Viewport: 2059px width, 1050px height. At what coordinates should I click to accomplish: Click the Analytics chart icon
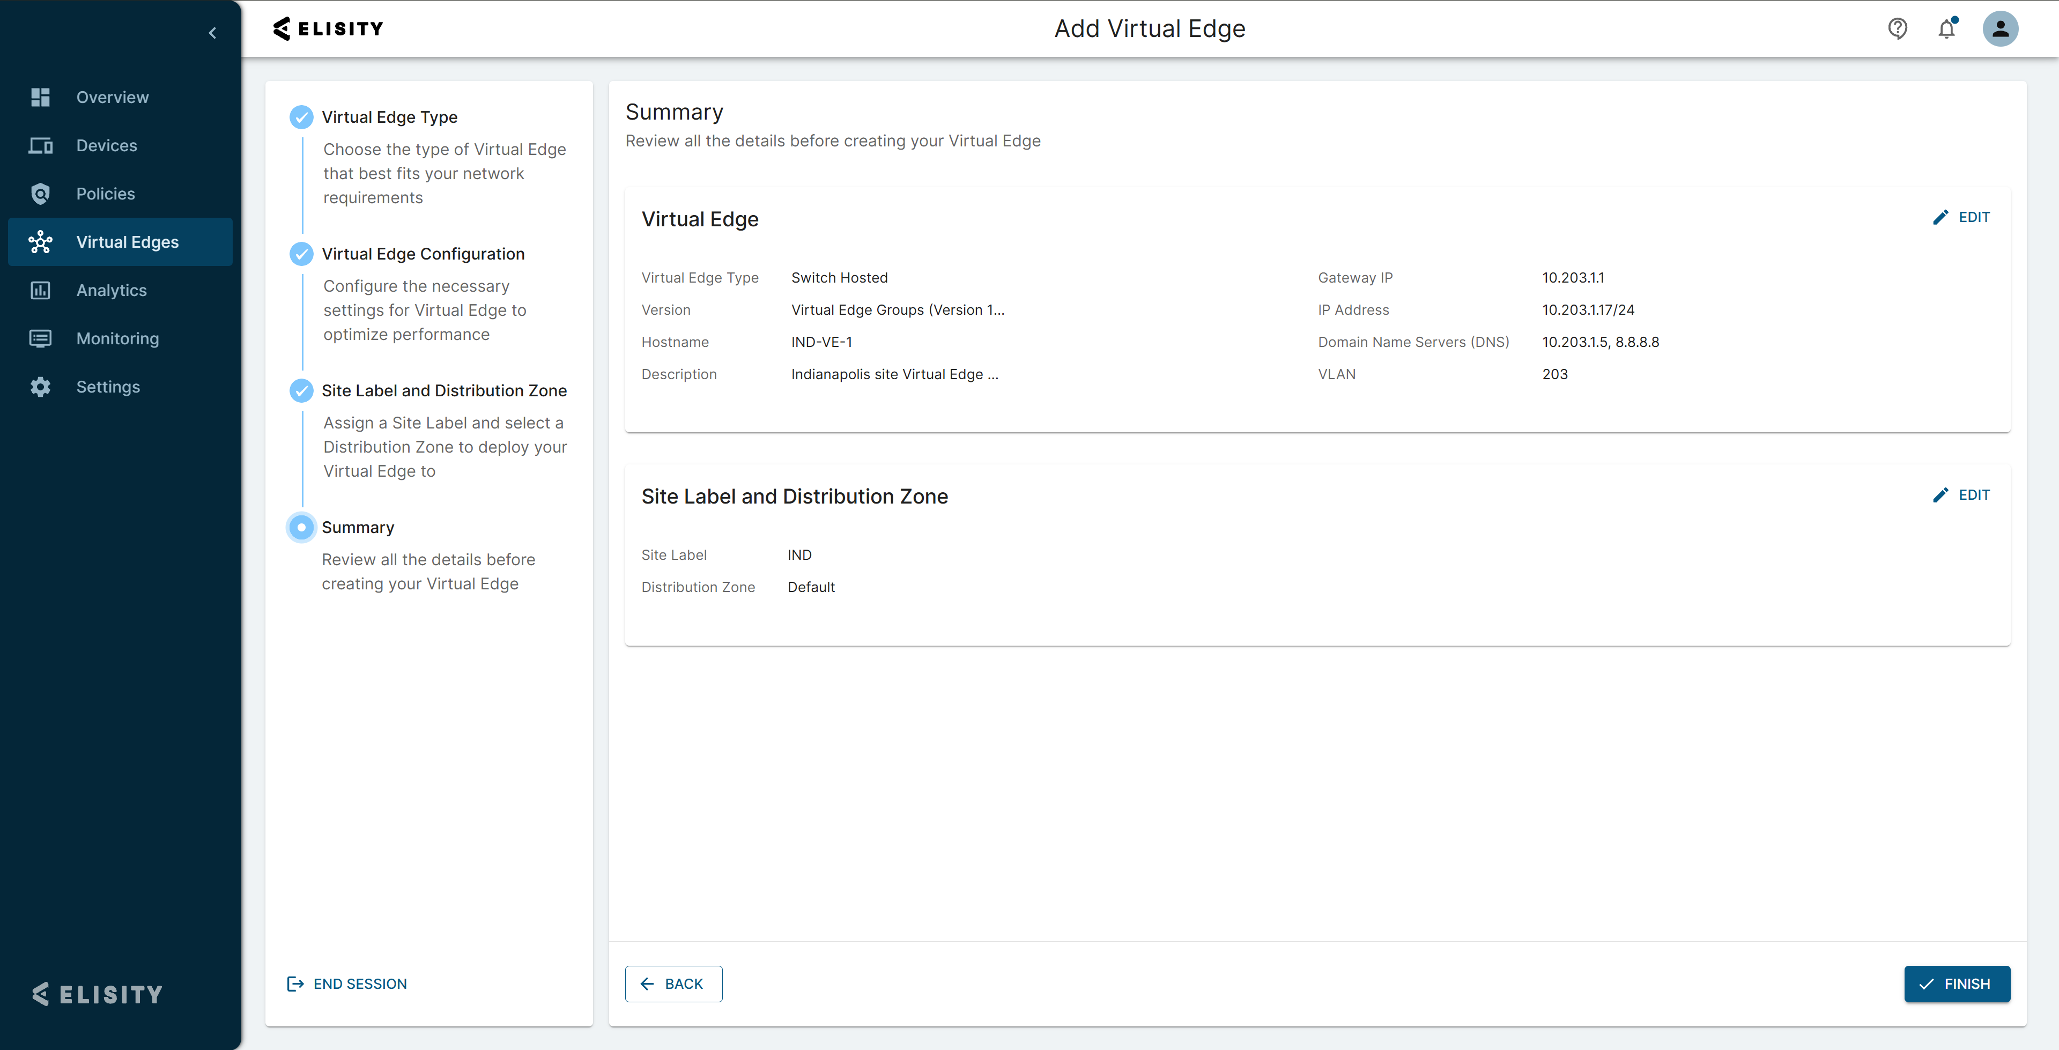40,290
